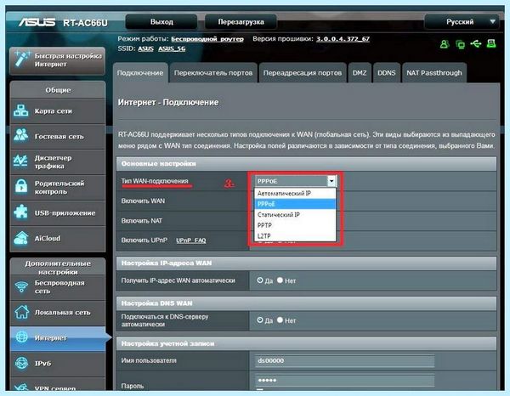
Task: Open the NAT Passthrough tab
Action: point(434,73)
